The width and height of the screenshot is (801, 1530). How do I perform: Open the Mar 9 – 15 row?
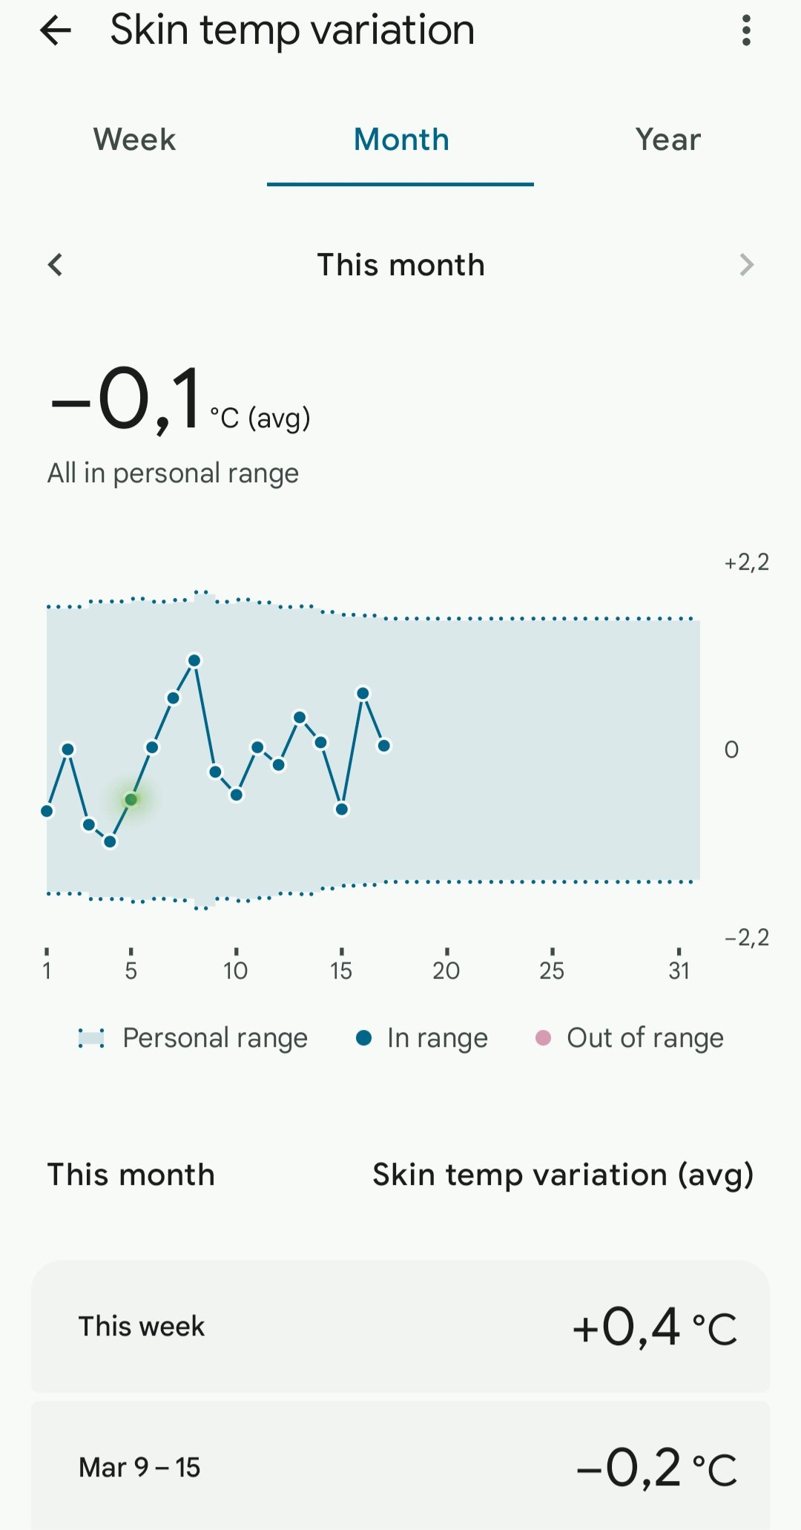click(x=400, y=1466)
